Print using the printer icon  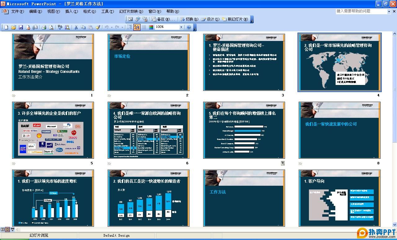click(x=44, y=27)
